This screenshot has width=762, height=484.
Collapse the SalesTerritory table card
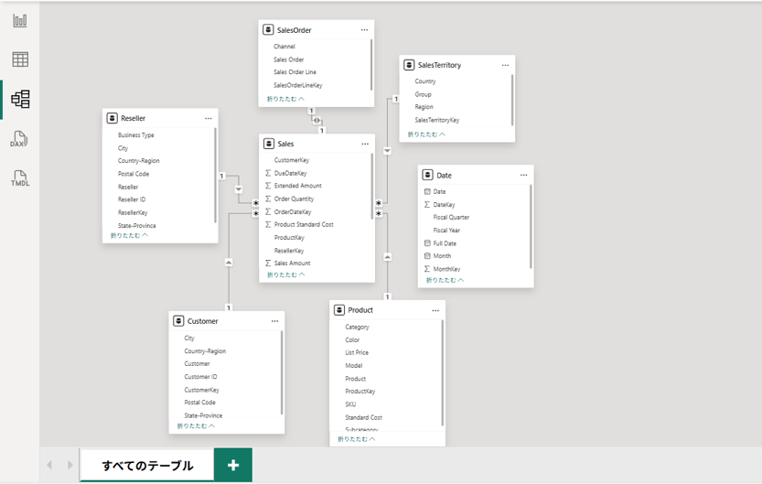[x=426, y=134]
